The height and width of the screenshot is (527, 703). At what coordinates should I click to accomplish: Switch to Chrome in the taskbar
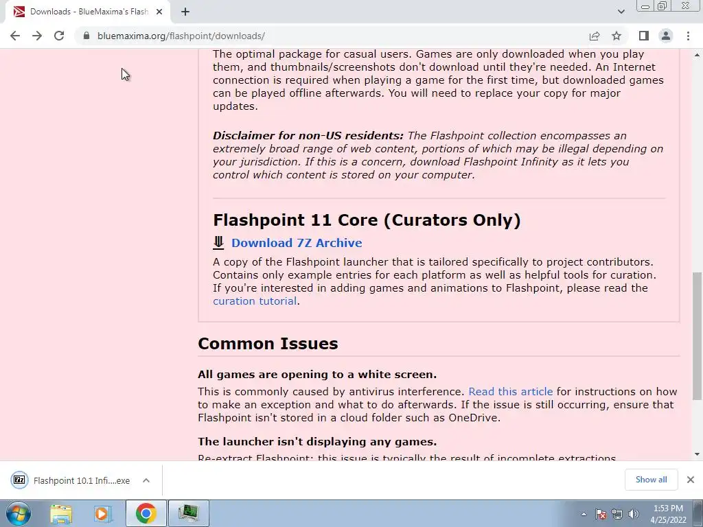(x=146, y=513)
